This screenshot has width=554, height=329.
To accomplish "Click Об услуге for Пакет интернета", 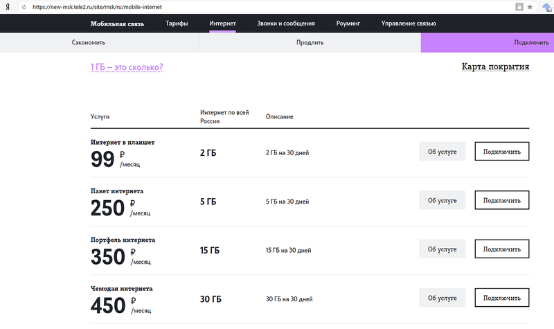I will click(442, 200).
